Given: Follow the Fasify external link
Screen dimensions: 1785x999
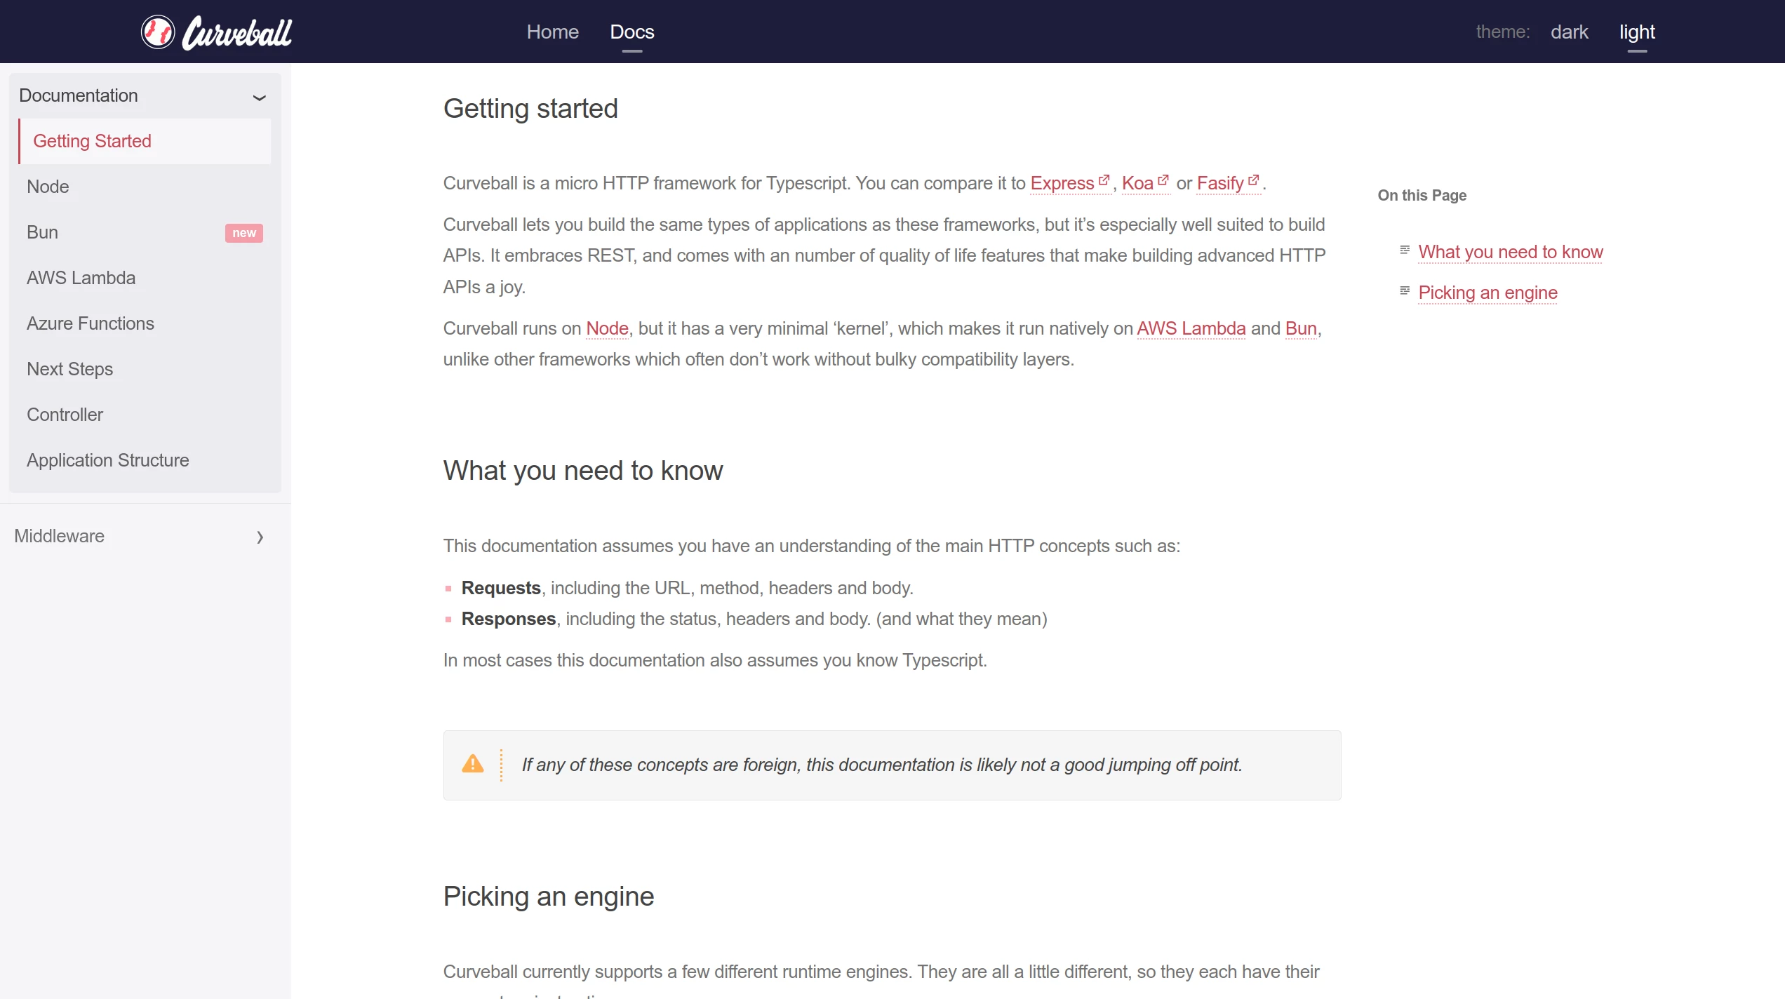Looking at the screenshot, I should 1220,183.
